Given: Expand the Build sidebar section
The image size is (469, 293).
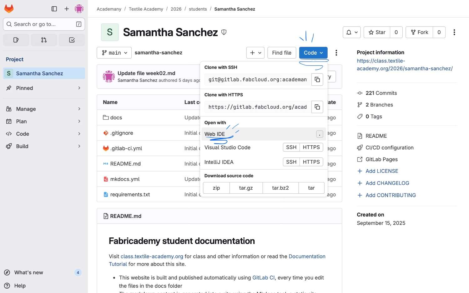Looking at the screenshot, I should point(44,146).
